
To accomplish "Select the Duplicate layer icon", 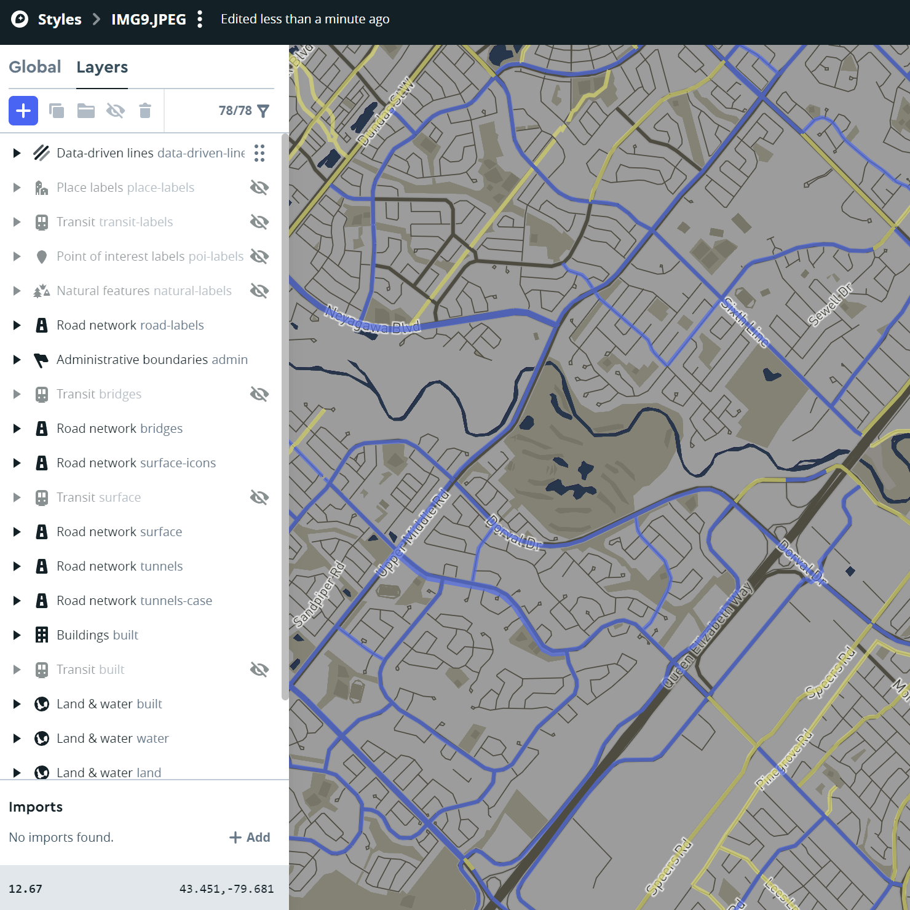I will coord(57,111).
